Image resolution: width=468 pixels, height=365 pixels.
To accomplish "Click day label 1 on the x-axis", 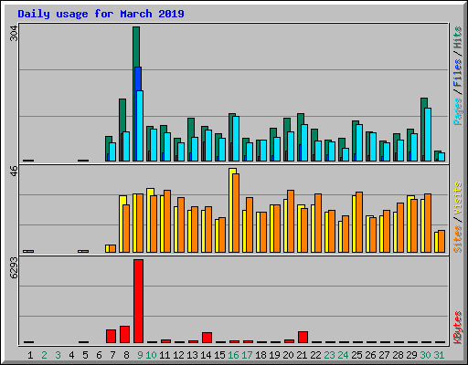I will click(x=30, y=355).
